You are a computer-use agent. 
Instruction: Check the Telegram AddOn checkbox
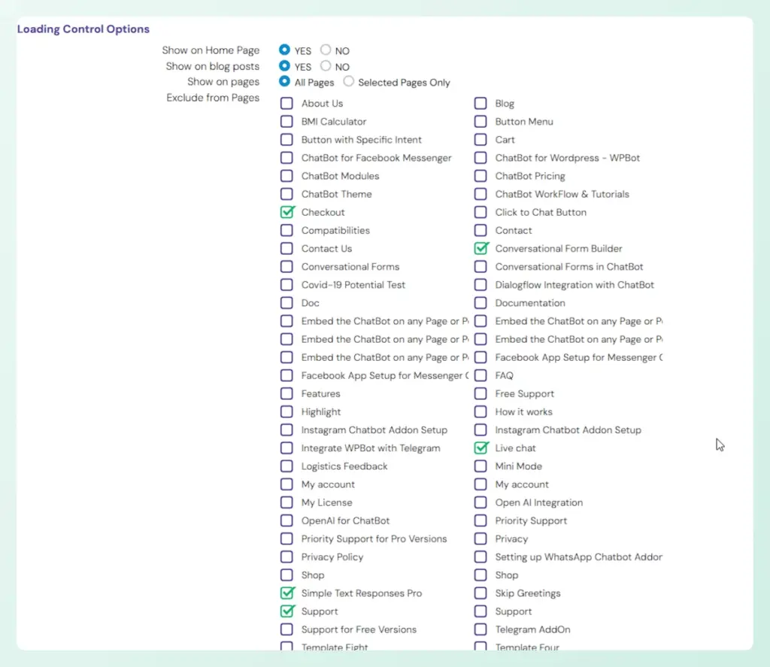click(x=480, y=629)
